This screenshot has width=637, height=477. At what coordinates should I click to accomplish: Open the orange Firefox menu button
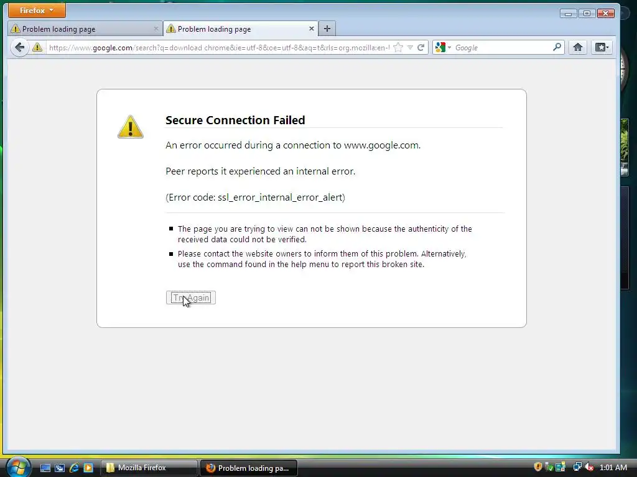pos(37,11)
